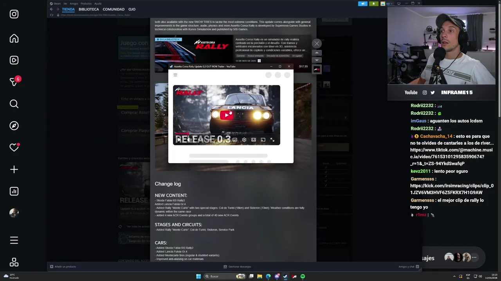Click plus add icon in sidebar
501x281 pixels.
[14, 169]
